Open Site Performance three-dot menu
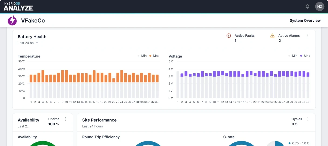 pyautogui.click(x=308, y=119)
